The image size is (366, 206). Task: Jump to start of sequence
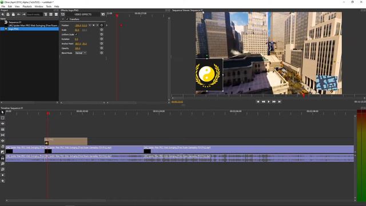[258, 102]
